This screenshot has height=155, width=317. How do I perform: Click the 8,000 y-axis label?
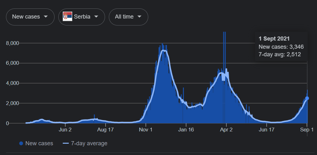click(13, 43)
